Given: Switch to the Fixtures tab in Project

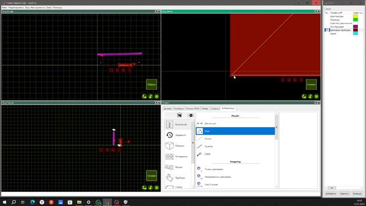Looking at the screenshot, I should click(x=178, y=109).
